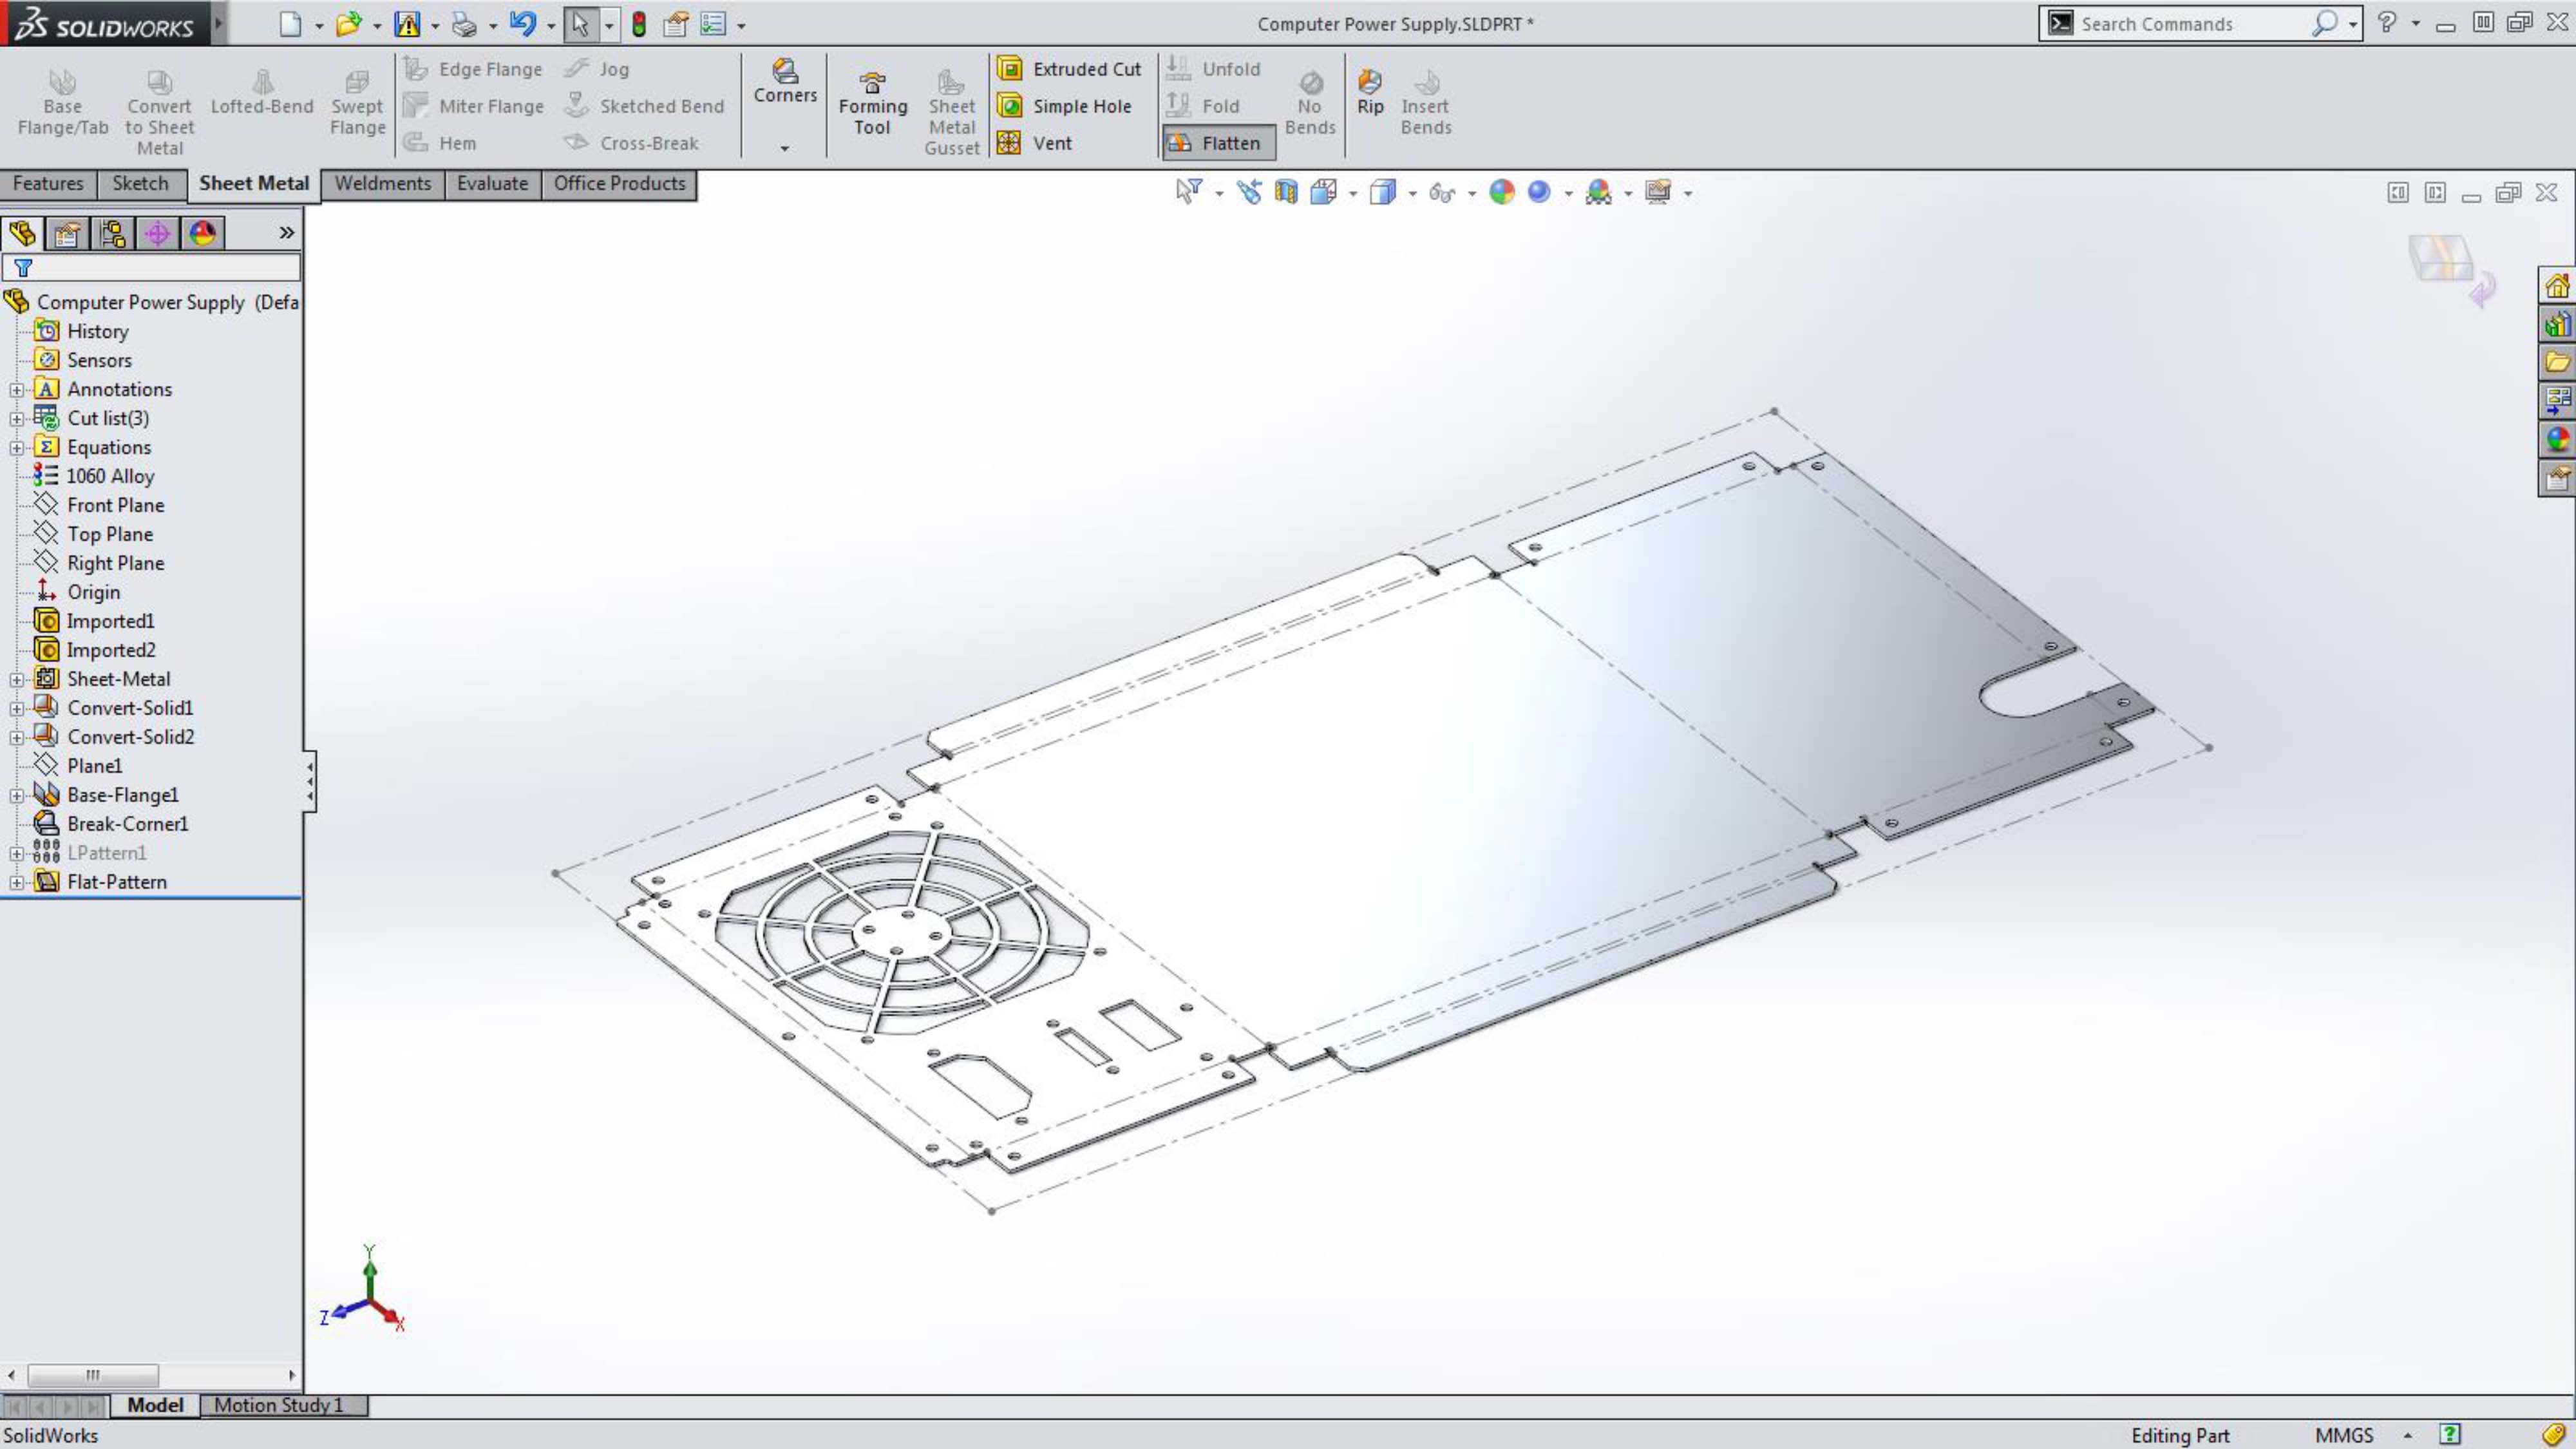Expand the Annotations tree node
The image size is (2576, 1449).
[x=16, y=390]
